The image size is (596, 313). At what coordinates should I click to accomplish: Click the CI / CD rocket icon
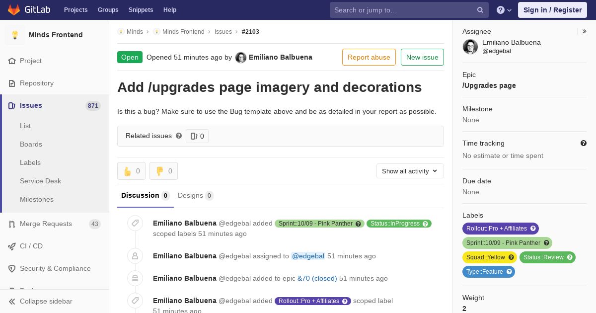tap(12, 246)
